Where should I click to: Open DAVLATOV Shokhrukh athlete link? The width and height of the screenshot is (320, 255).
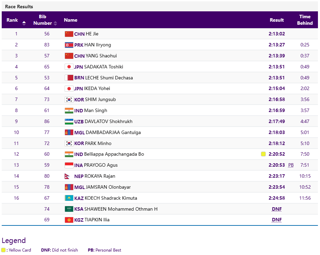coord(109,122)
